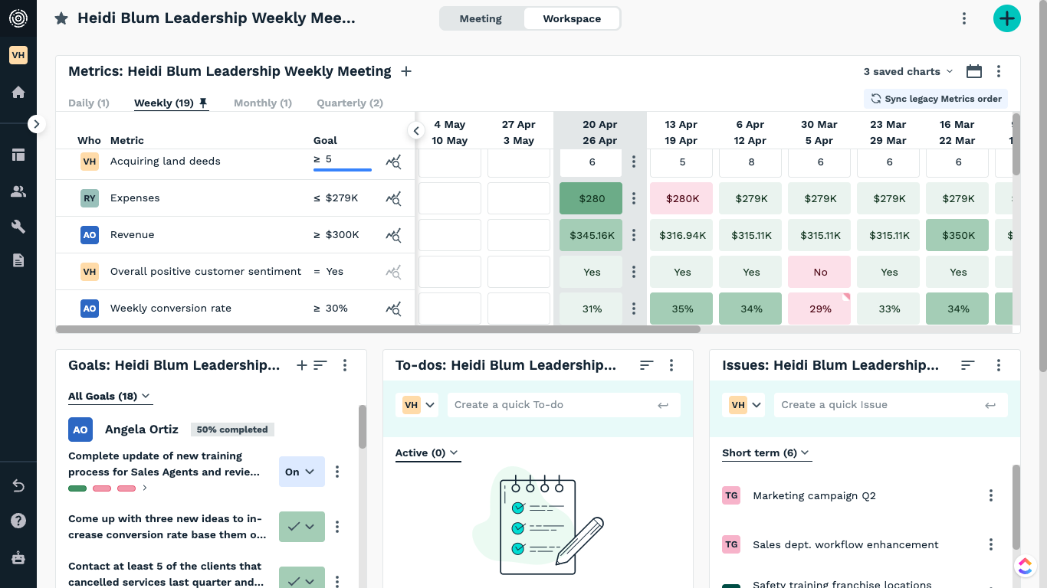Screen dimensions: 1047x588
Task: Click the 29% conversion rate cell for 30 Mar
Action: 820,309
